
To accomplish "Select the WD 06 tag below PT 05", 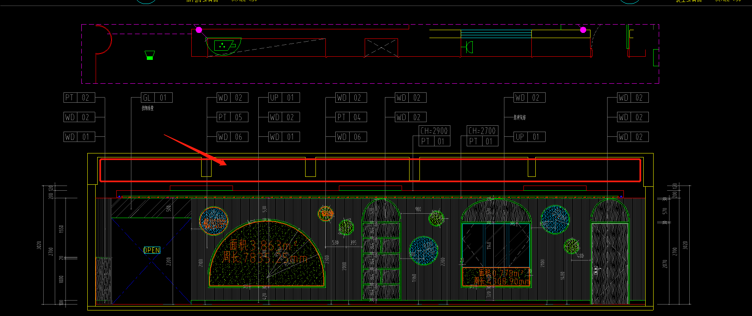I will 233,137.
